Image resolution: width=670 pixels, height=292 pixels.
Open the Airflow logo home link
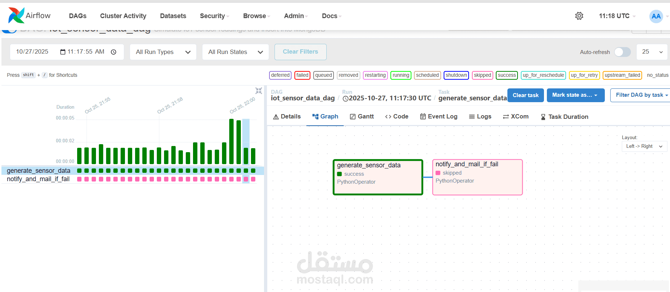tap(29, 16)
